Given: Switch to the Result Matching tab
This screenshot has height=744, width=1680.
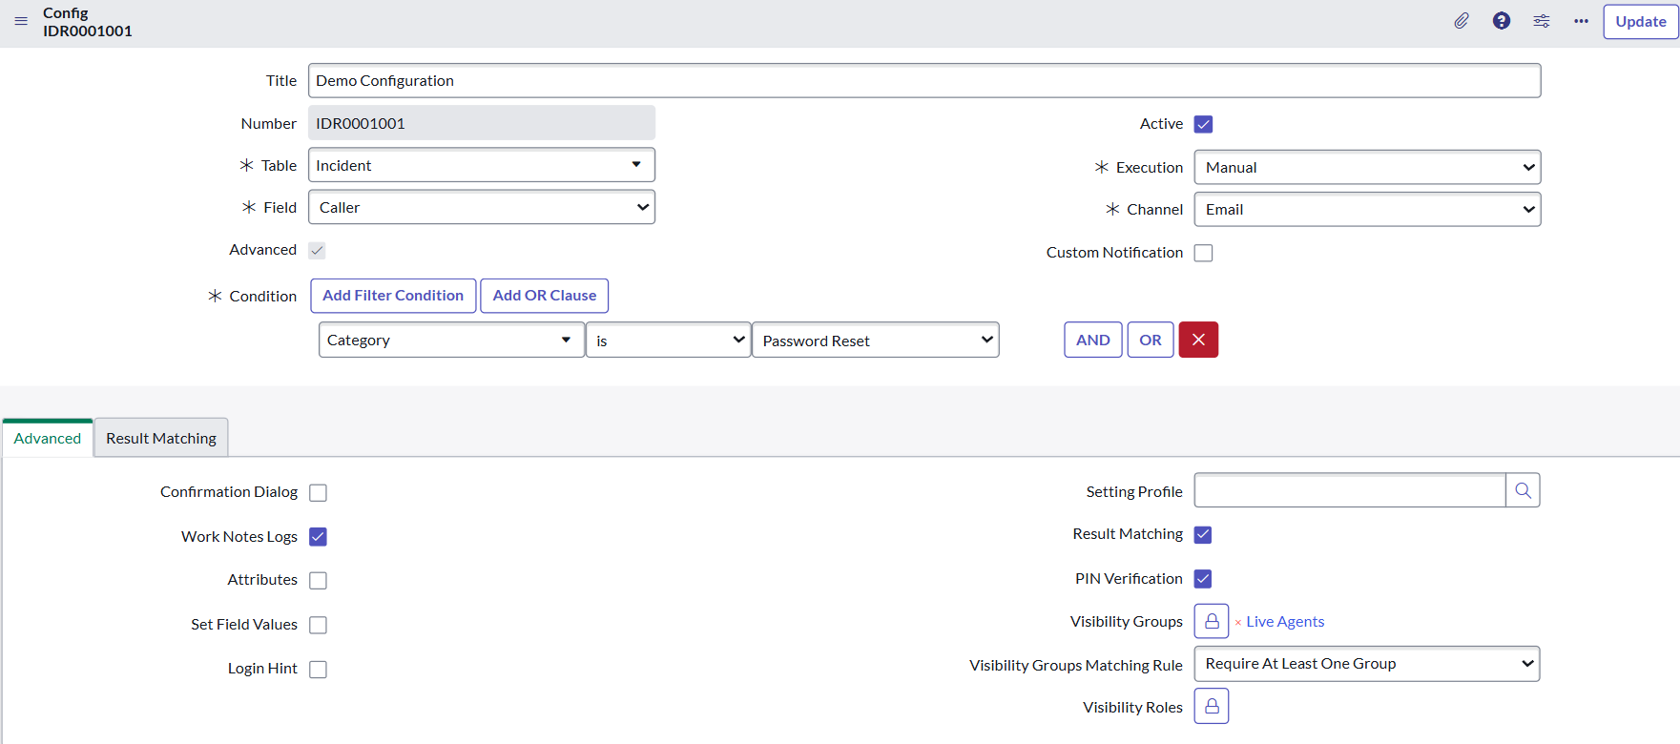Looking at the screenshot, I should [x=161, y=438].
